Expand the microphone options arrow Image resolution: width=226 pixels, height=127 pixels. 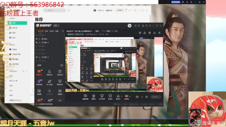[121, 96]
